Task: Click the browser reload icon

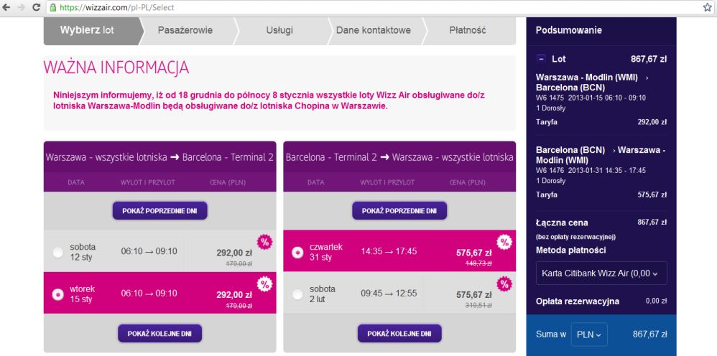Action: 36,7
